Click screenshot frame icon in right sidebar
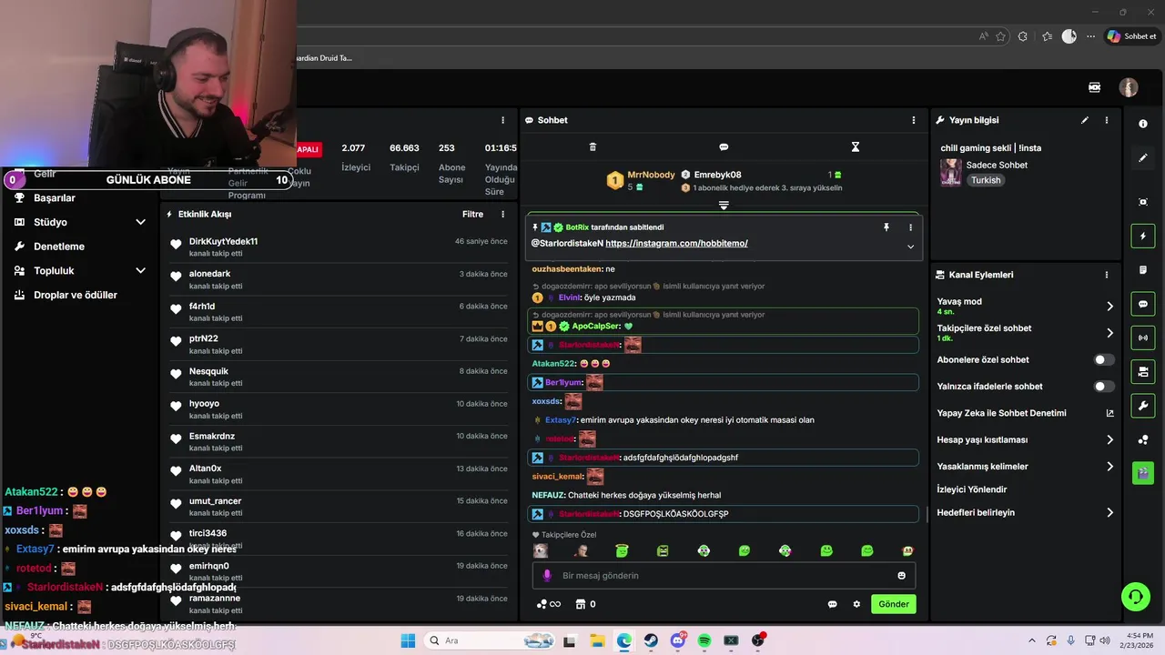 [1143, 202]
